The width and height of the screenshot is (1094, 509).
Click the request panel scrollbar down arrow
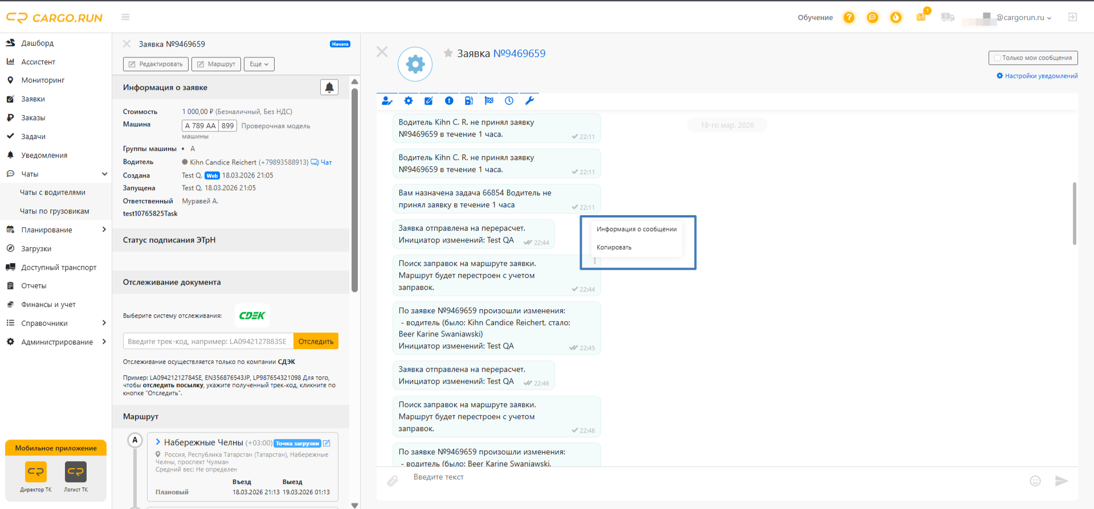354,505
